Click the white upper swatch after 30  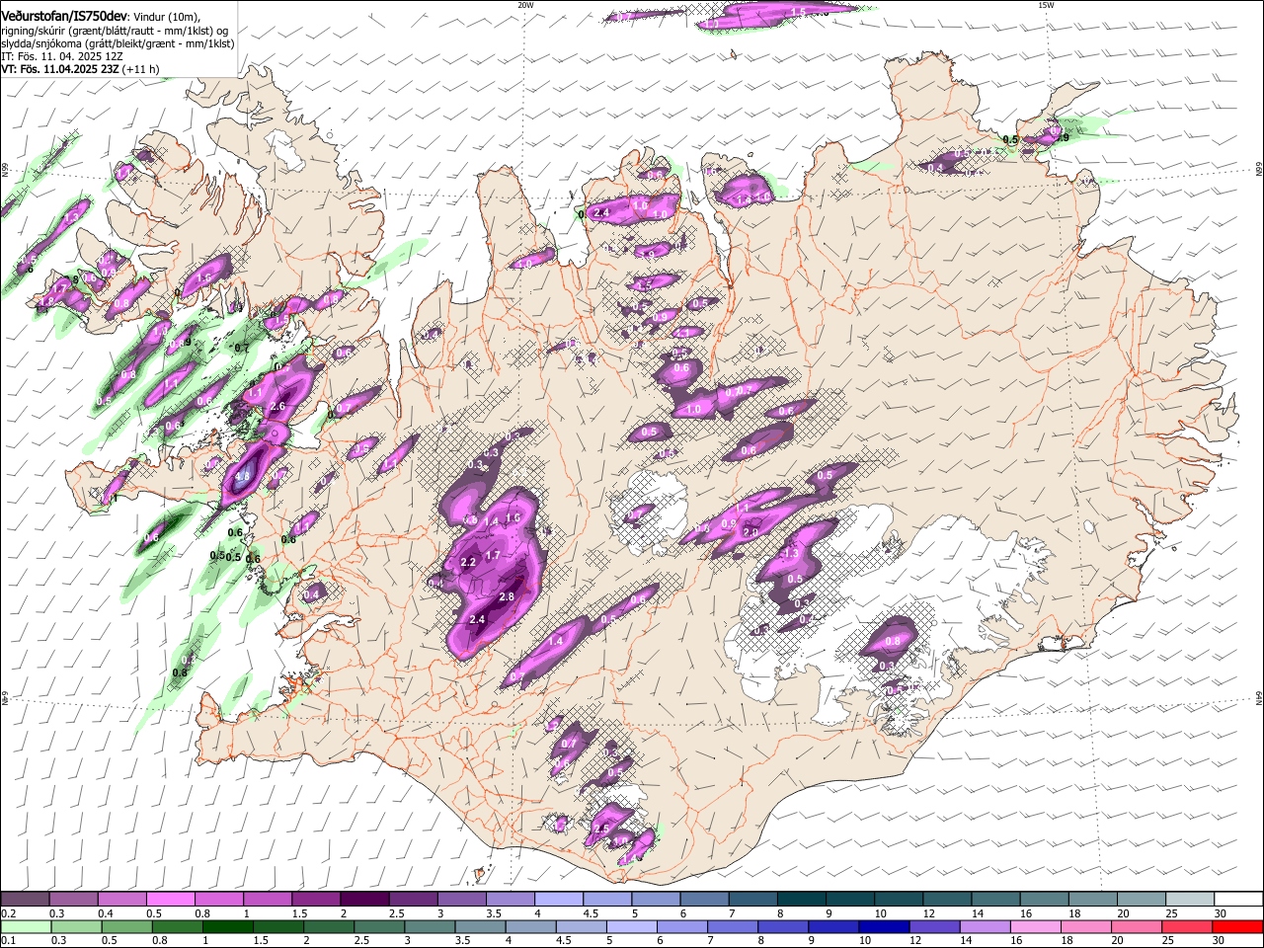1237,900
